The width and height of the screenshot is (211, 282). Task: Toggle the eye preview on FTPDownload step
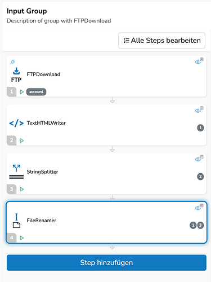(x=198, y=62)
